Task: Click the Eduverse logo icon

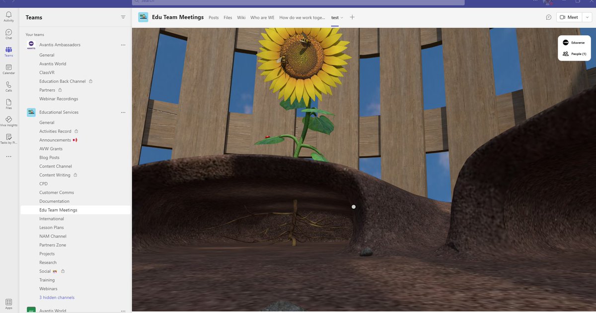Action: (566, 43)
